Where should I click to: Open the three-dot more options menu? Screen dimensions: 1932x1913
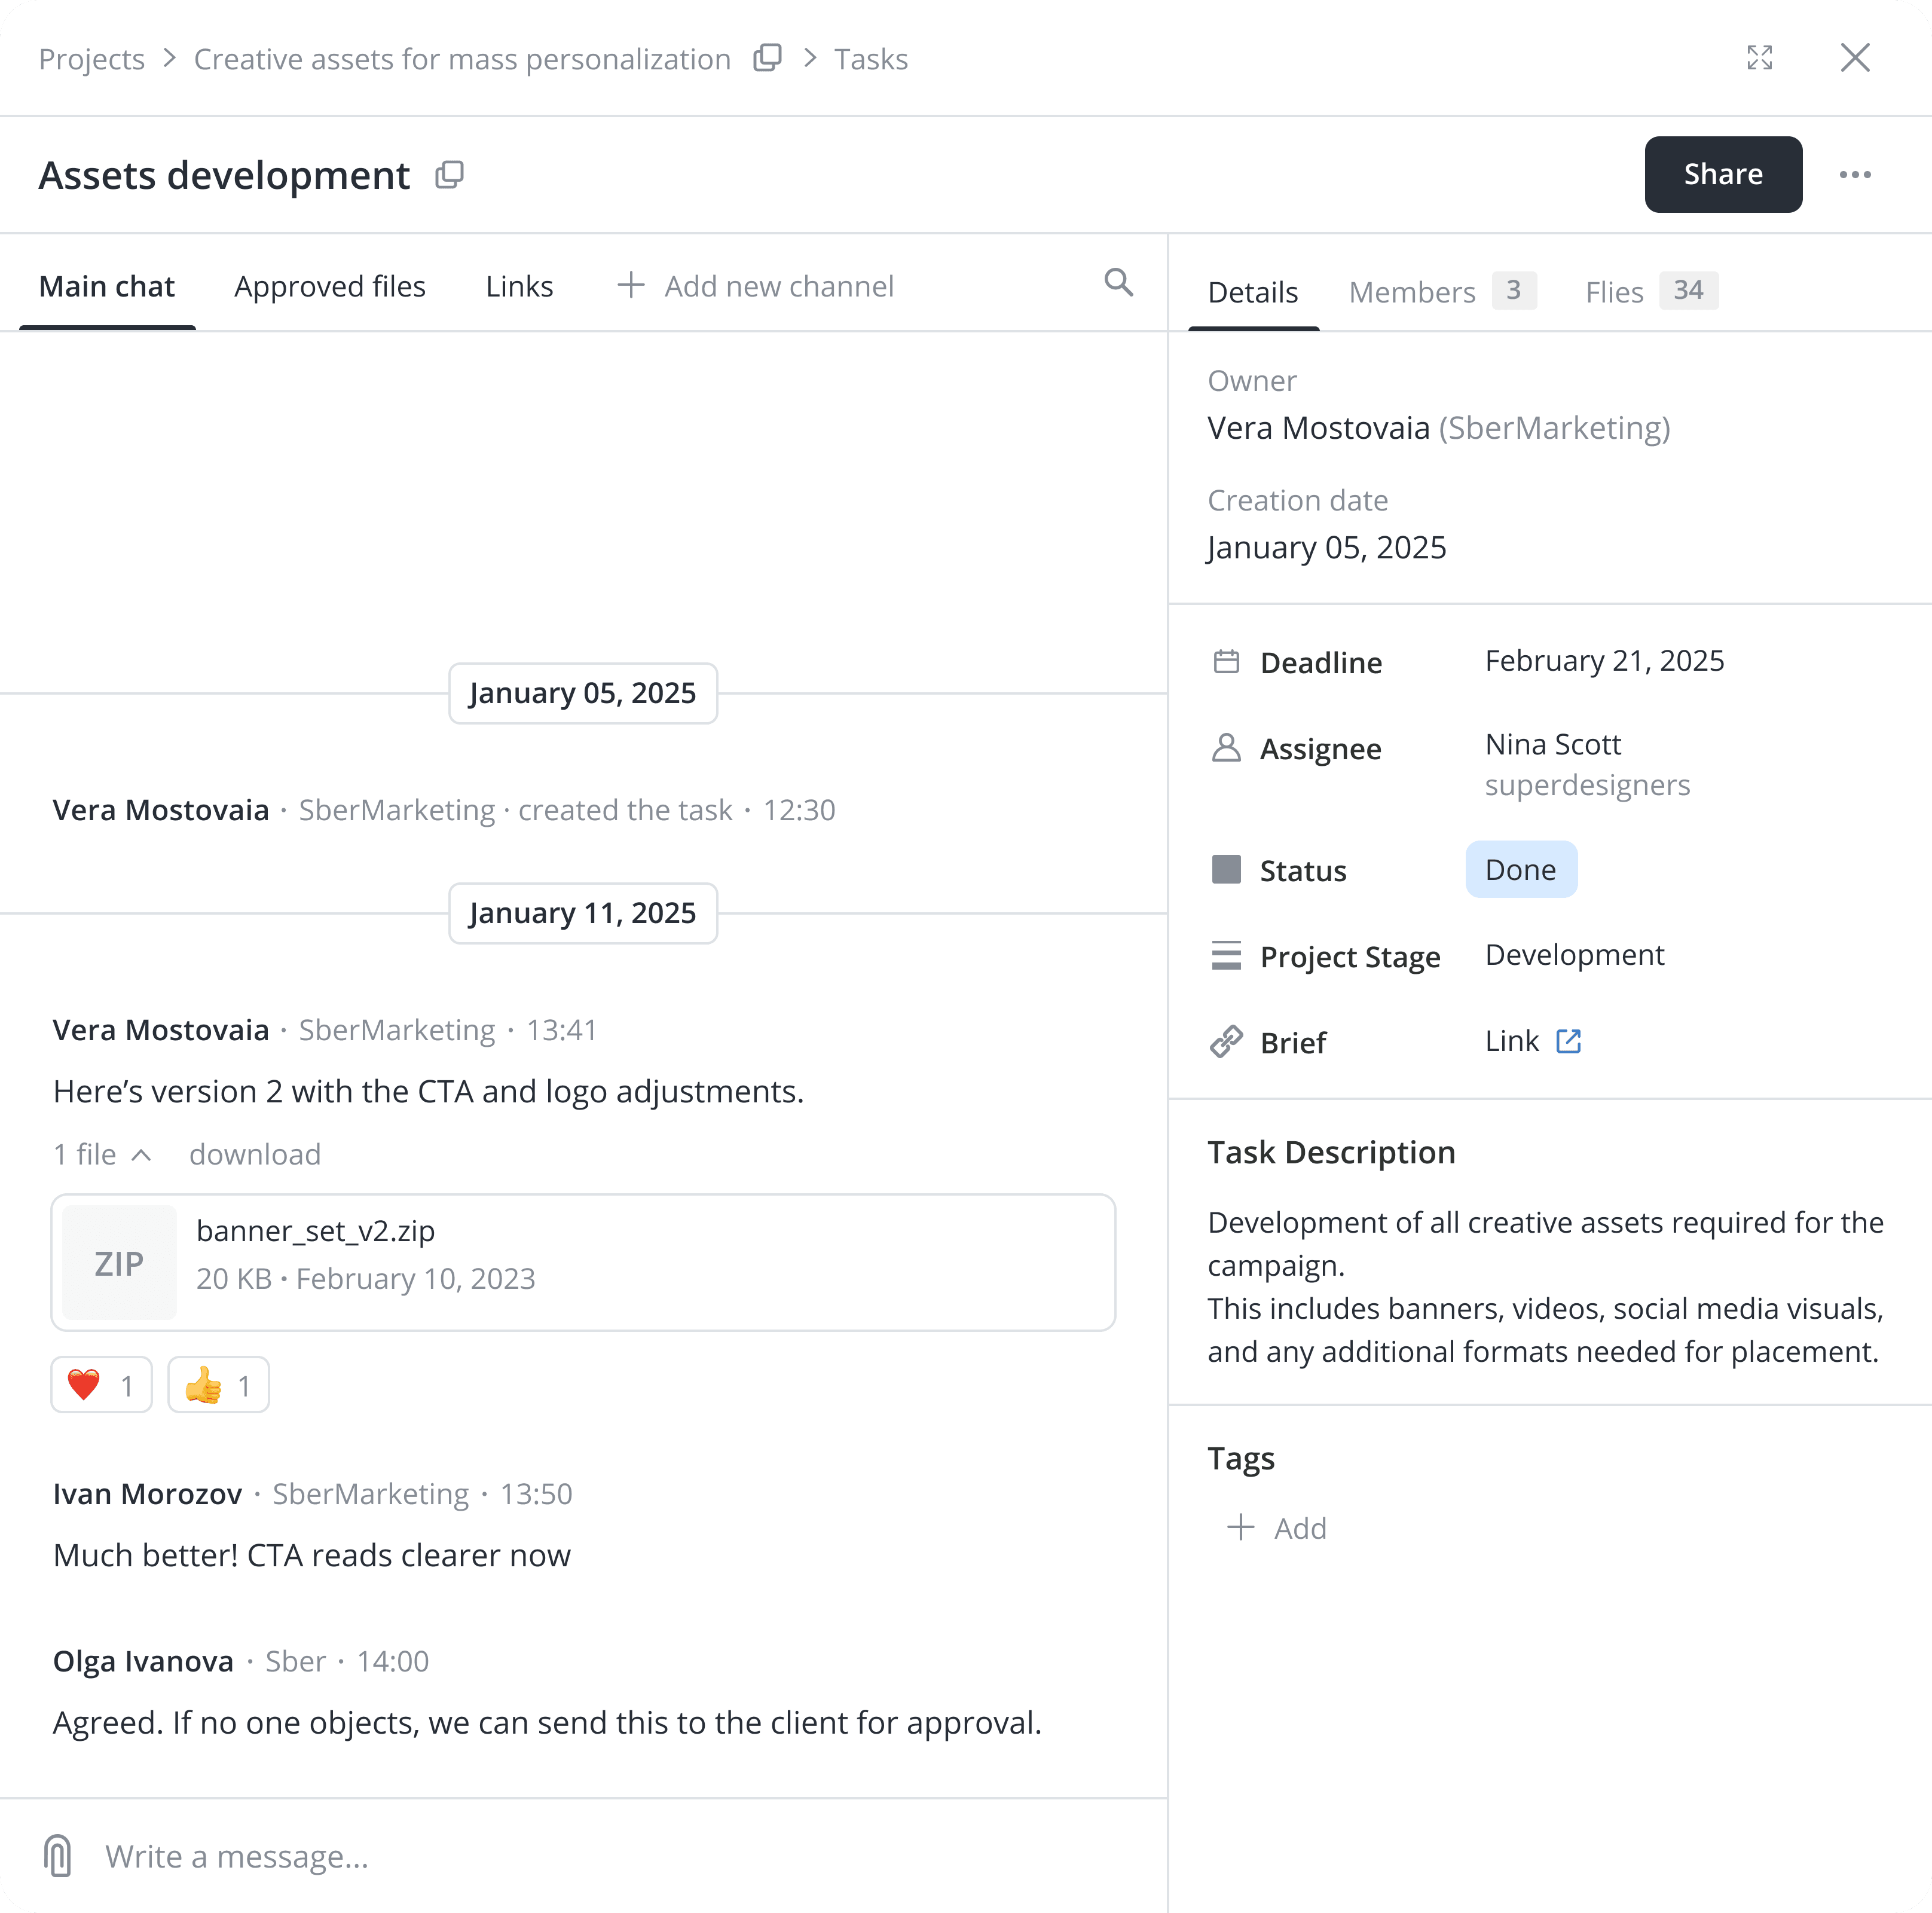click(1854, 175)
